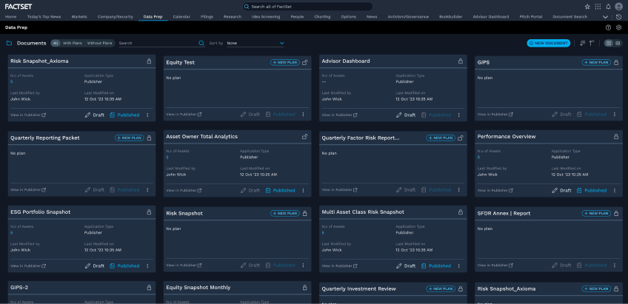Click lock icon on Risk Snapshot_Axioma card
Viewport: 628px width, 304px height.
pos(149,61)
